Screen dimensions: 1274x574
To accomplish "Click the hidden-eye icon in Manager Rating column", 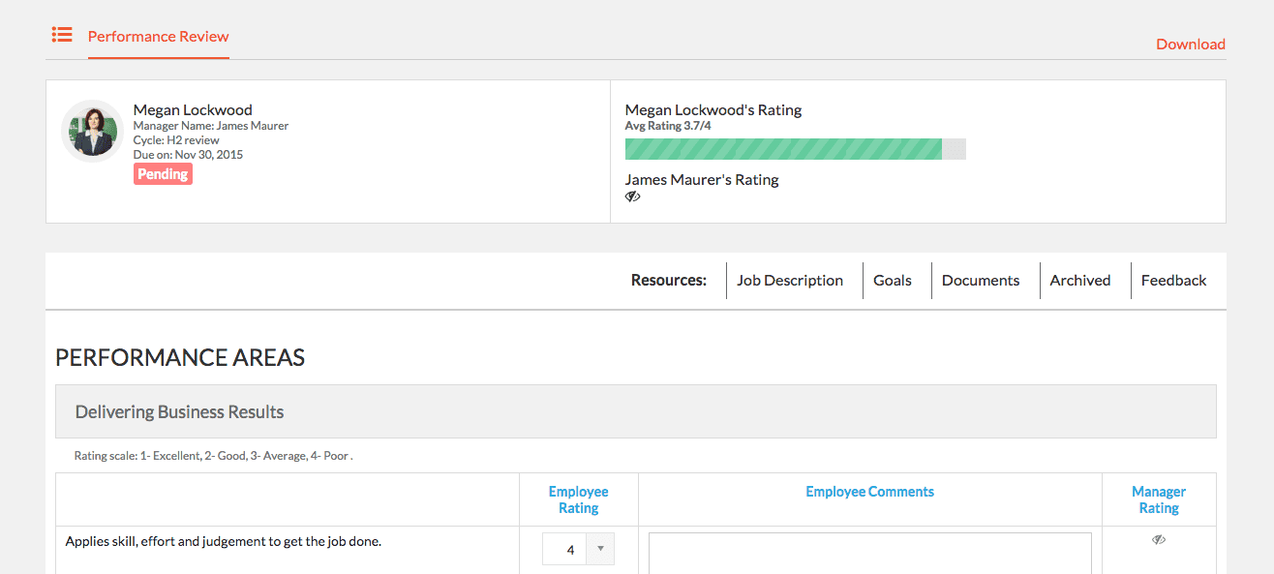I will pos(1159,540).
